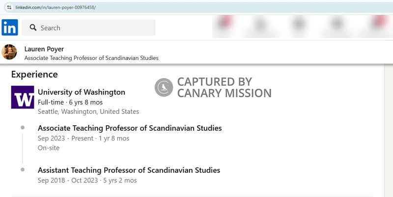Click the Associate Teaching Professor timeline bullet
393x197 pixels.
tap(23, 128)
